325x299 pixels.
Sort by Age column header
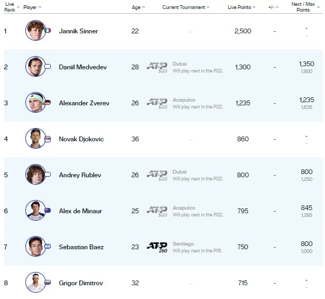coord(138,7)
